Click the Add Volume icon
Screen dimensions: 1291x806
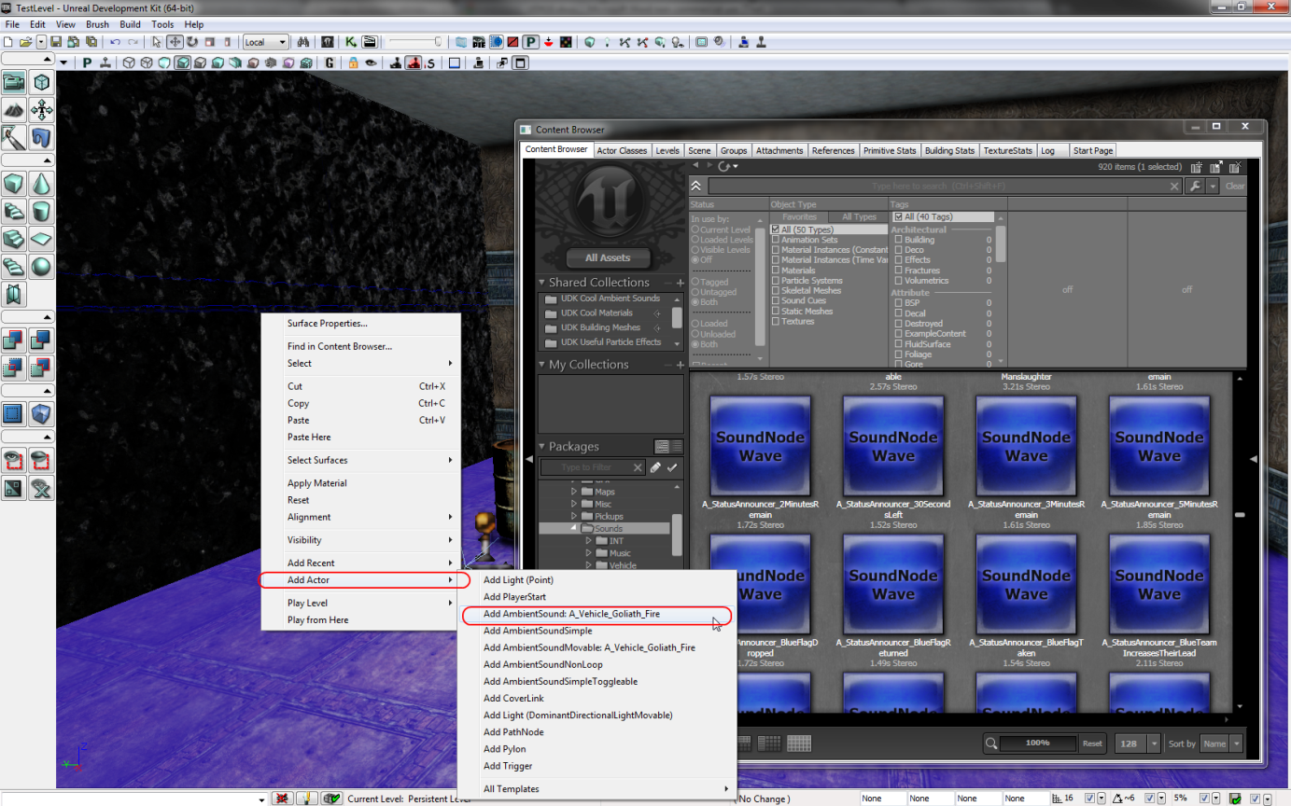[x=42, y=412]
